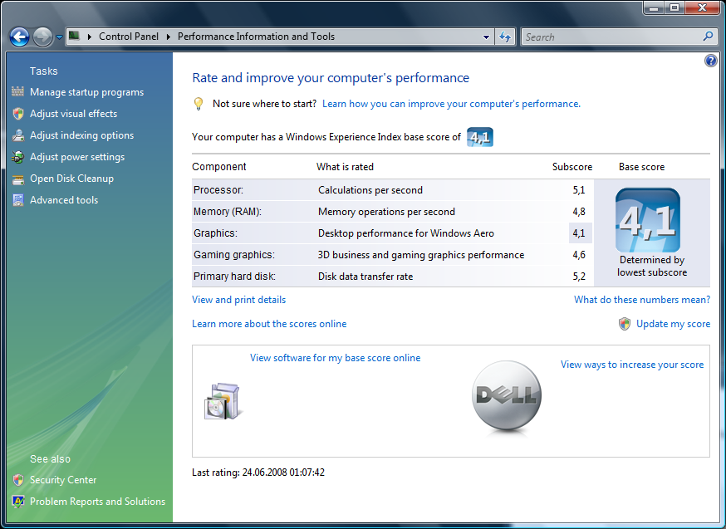Image resolution: width=726 pixels, height=529 pixels.
Task: Open Manage startup programs task
Action: click(x=87, y=92)
